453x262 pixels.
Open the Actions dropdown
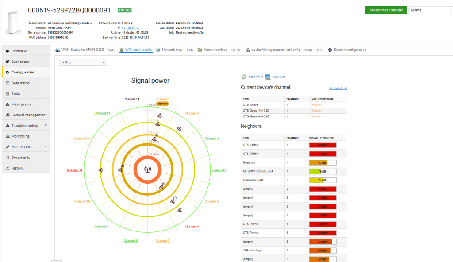429,10
